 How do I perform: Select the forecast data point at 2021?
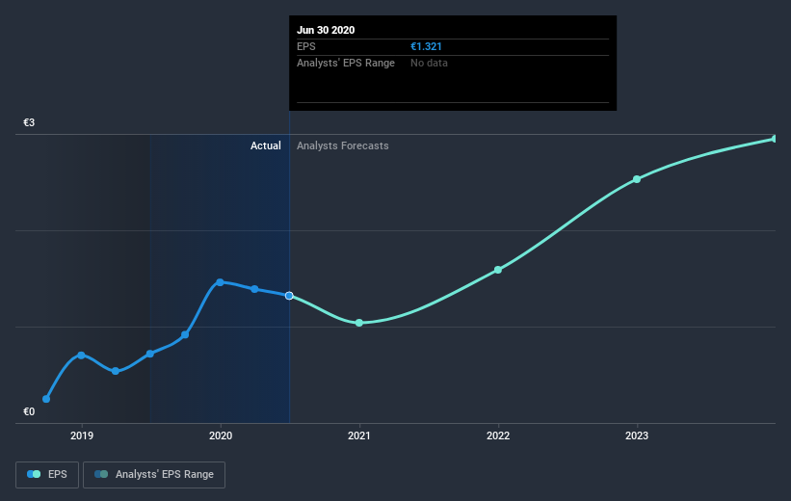click(359, 323)
